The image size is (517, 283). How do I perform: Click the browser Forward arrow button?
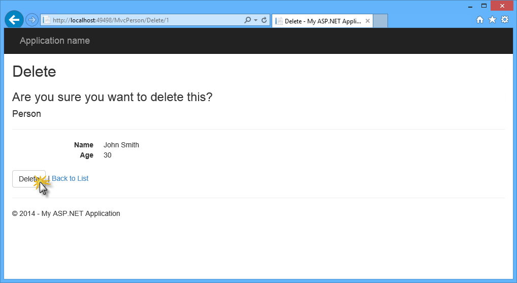pyautogui.click(x=32, y=20)
